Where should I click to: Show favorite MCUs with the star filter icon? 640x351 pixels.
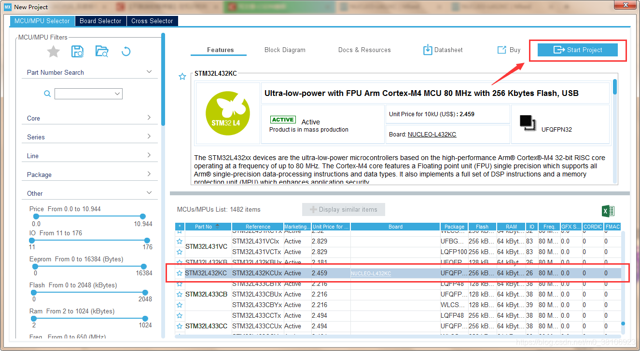coord(53,52)
